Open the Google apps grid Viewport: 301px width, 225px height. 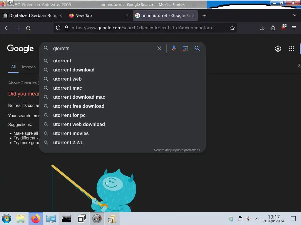pos(292,49)
